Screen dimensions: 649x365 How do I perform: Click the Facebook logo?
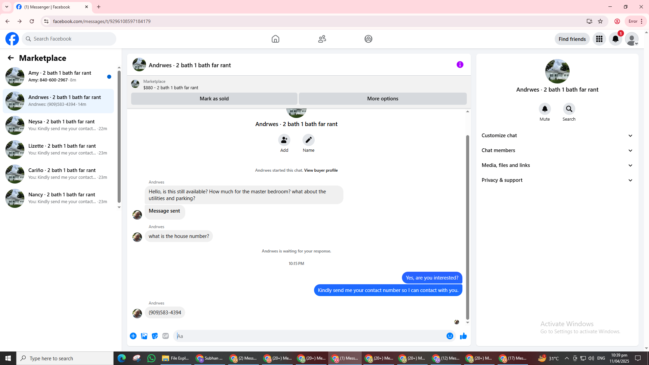coord(12,39)
